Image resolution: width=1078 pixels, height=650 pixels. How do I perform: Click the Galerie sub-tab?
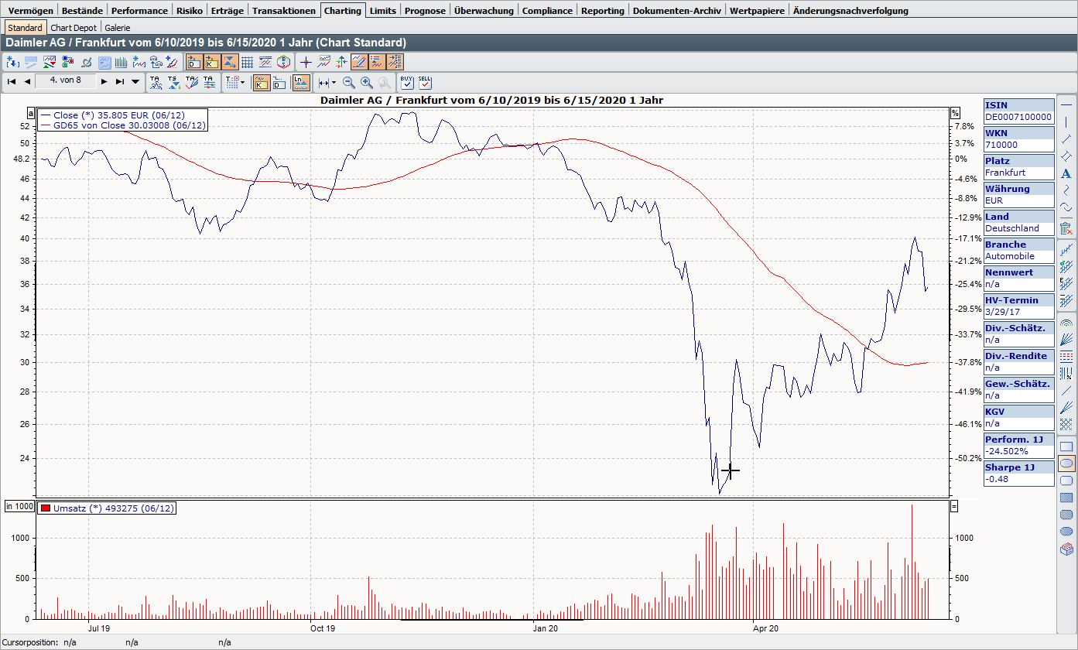tap(118, 28)
